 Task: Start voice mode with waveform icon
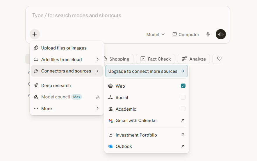221,34
